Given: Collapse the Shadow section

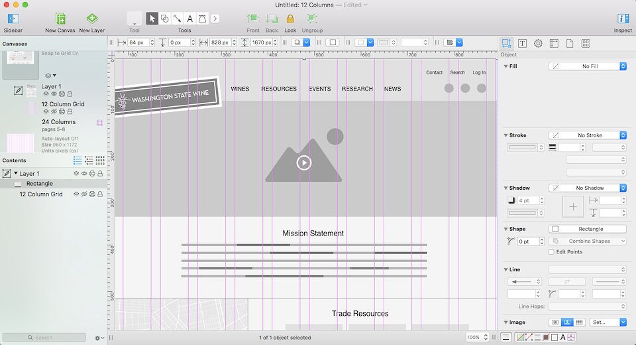Looking at the screenshot, I should pyautogui.click(x=506, y=188).
